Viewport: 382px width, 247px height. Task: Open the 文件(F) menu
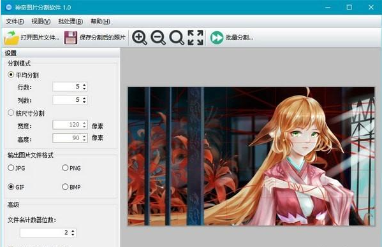coord(15,22)
